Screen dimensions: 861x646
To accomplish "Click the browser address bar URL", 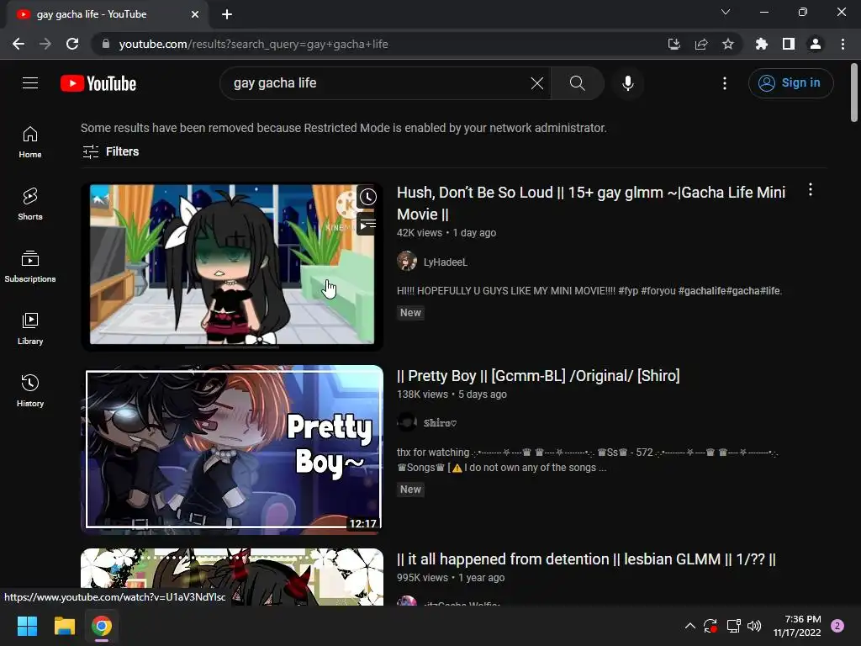I will [x=253, y=44].
